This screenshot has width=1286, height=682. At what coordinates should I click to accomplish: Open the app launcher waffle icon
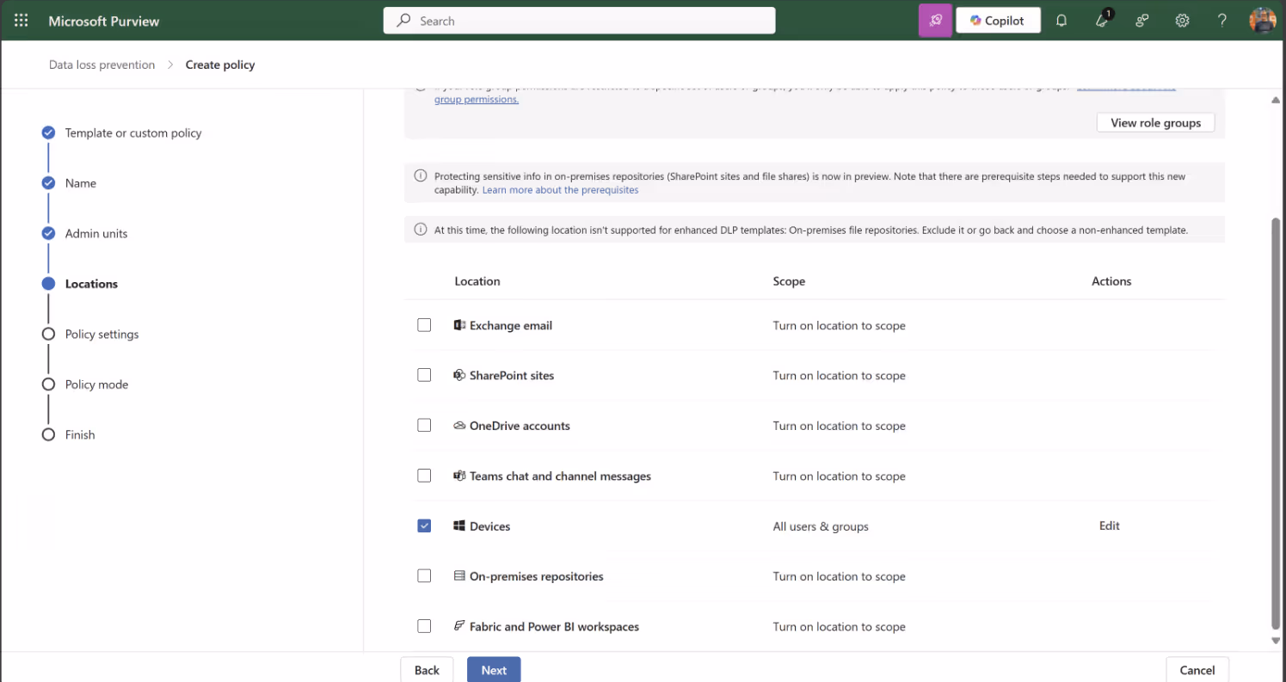22,21
